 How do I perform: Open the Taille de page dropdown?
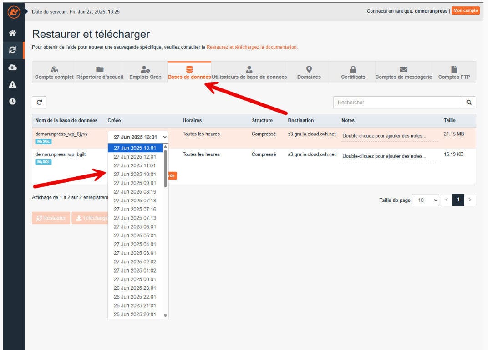click(425, 200)
